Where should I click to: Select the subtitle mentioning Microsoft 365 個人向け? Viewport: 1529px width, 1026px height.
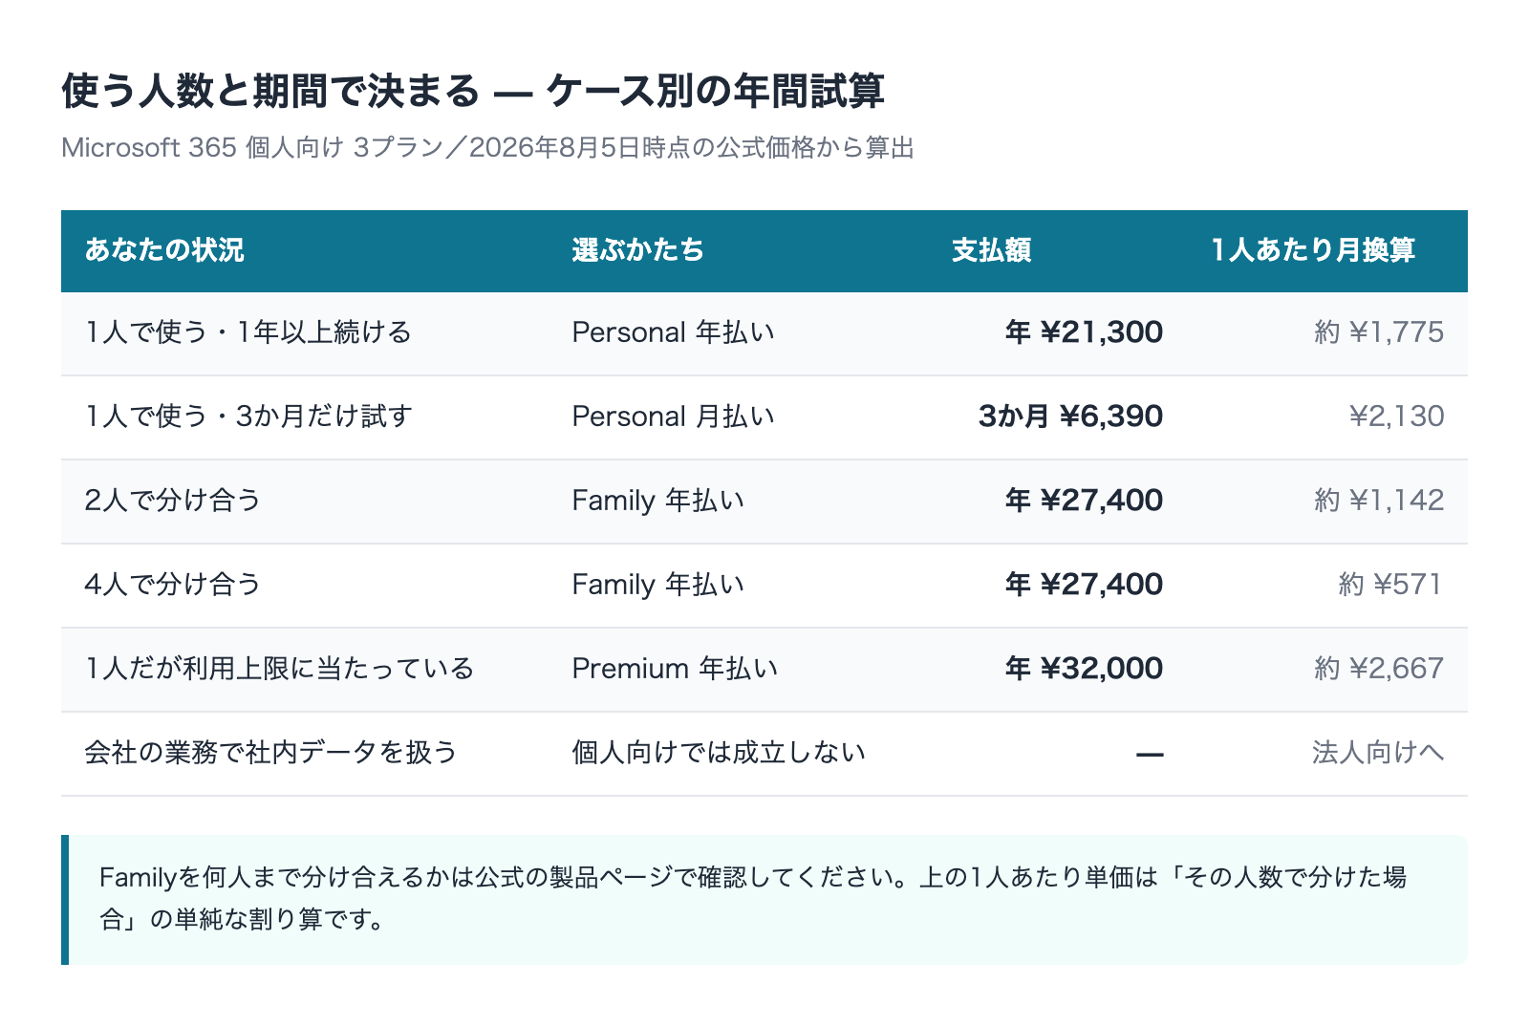(487, 148)
